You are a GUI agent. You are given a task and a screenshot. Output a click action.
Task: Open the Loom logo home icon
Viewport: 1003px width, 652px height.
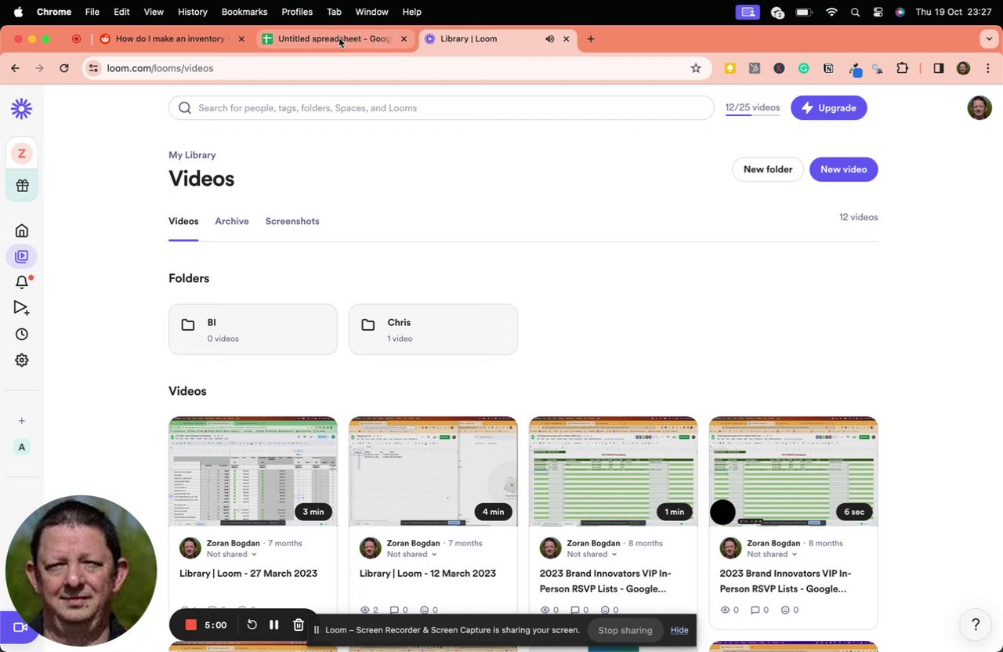21,109
